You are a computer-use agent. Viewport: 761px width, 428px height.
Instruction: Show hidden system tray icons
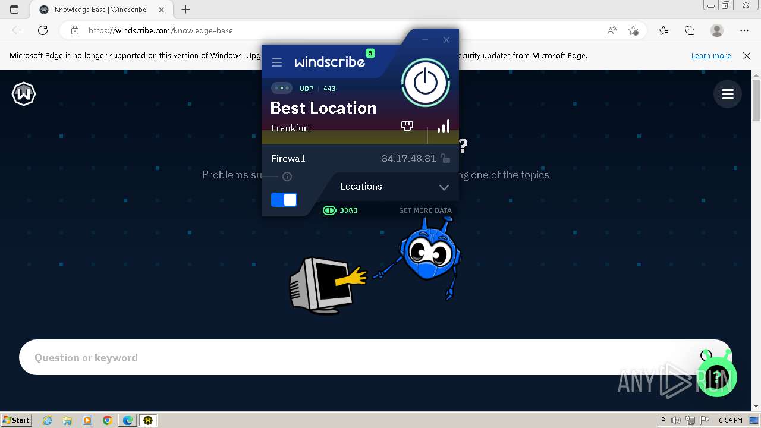pyautogui.click(x=663, y=420)
